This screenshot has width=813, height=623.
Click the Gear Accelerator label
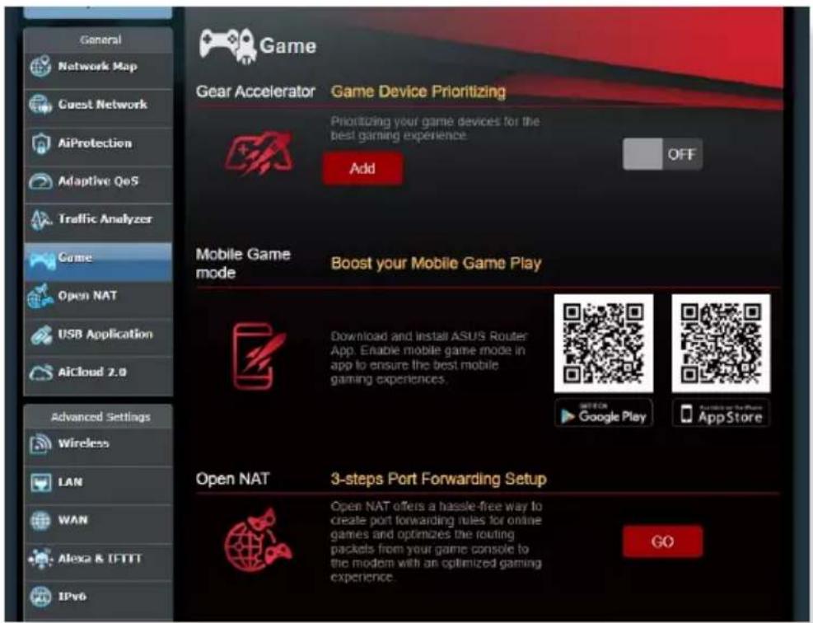click(x=255, y=91)
